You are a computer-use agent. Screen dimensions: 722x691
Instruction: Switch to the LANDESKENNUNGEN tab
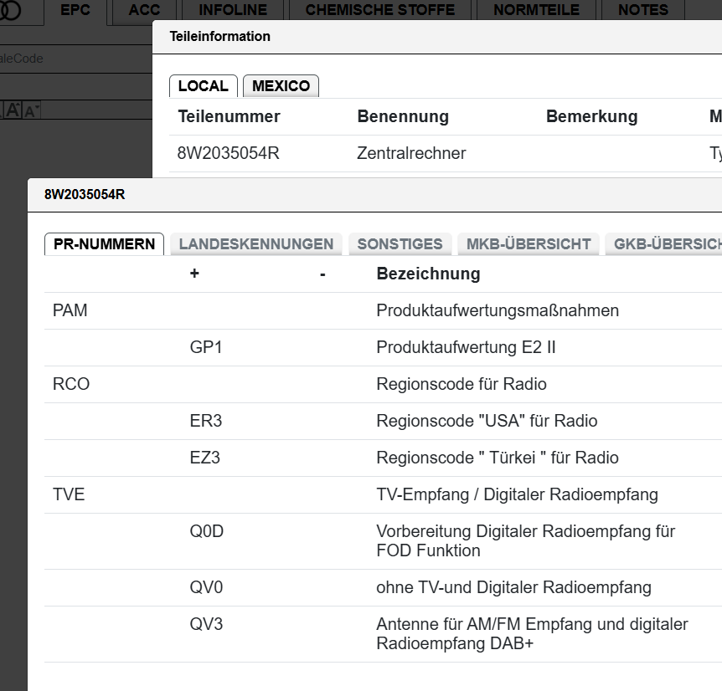tap(256, 244)
